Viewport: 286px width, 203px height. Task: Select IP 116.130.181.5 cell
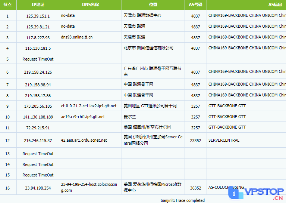pos(38,48)
